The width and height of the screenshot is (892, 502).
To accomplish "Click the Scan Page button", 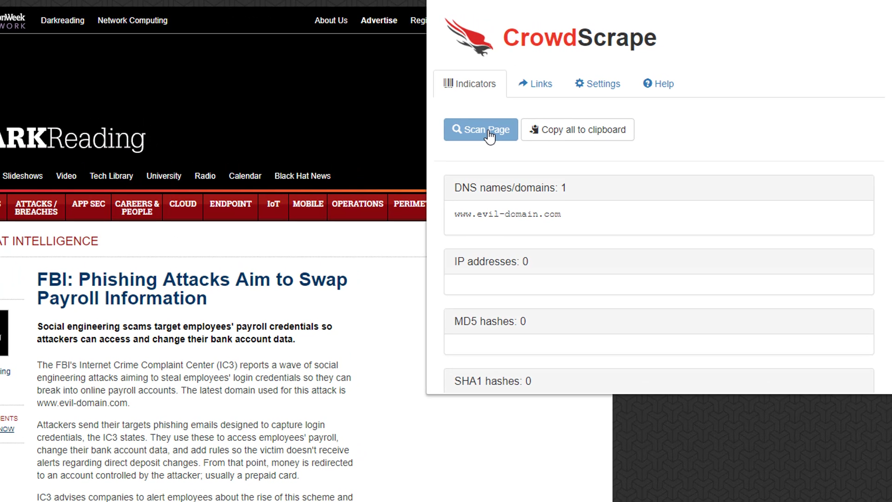I will [x=481, y=130].
